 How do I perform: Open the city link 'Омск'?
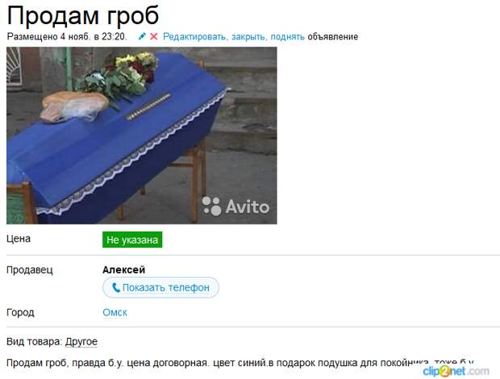pyautogui.click(x=115, y=312)
